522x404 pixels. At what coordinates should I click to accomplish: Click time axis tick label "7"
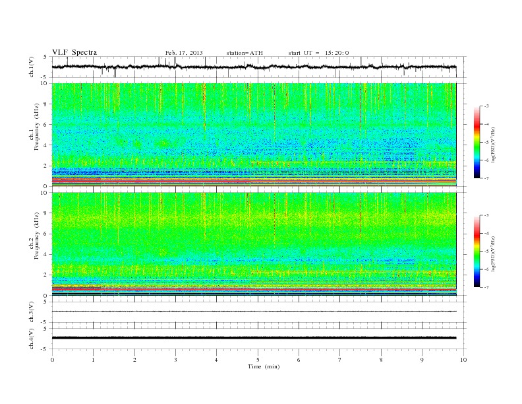(340, 360)
